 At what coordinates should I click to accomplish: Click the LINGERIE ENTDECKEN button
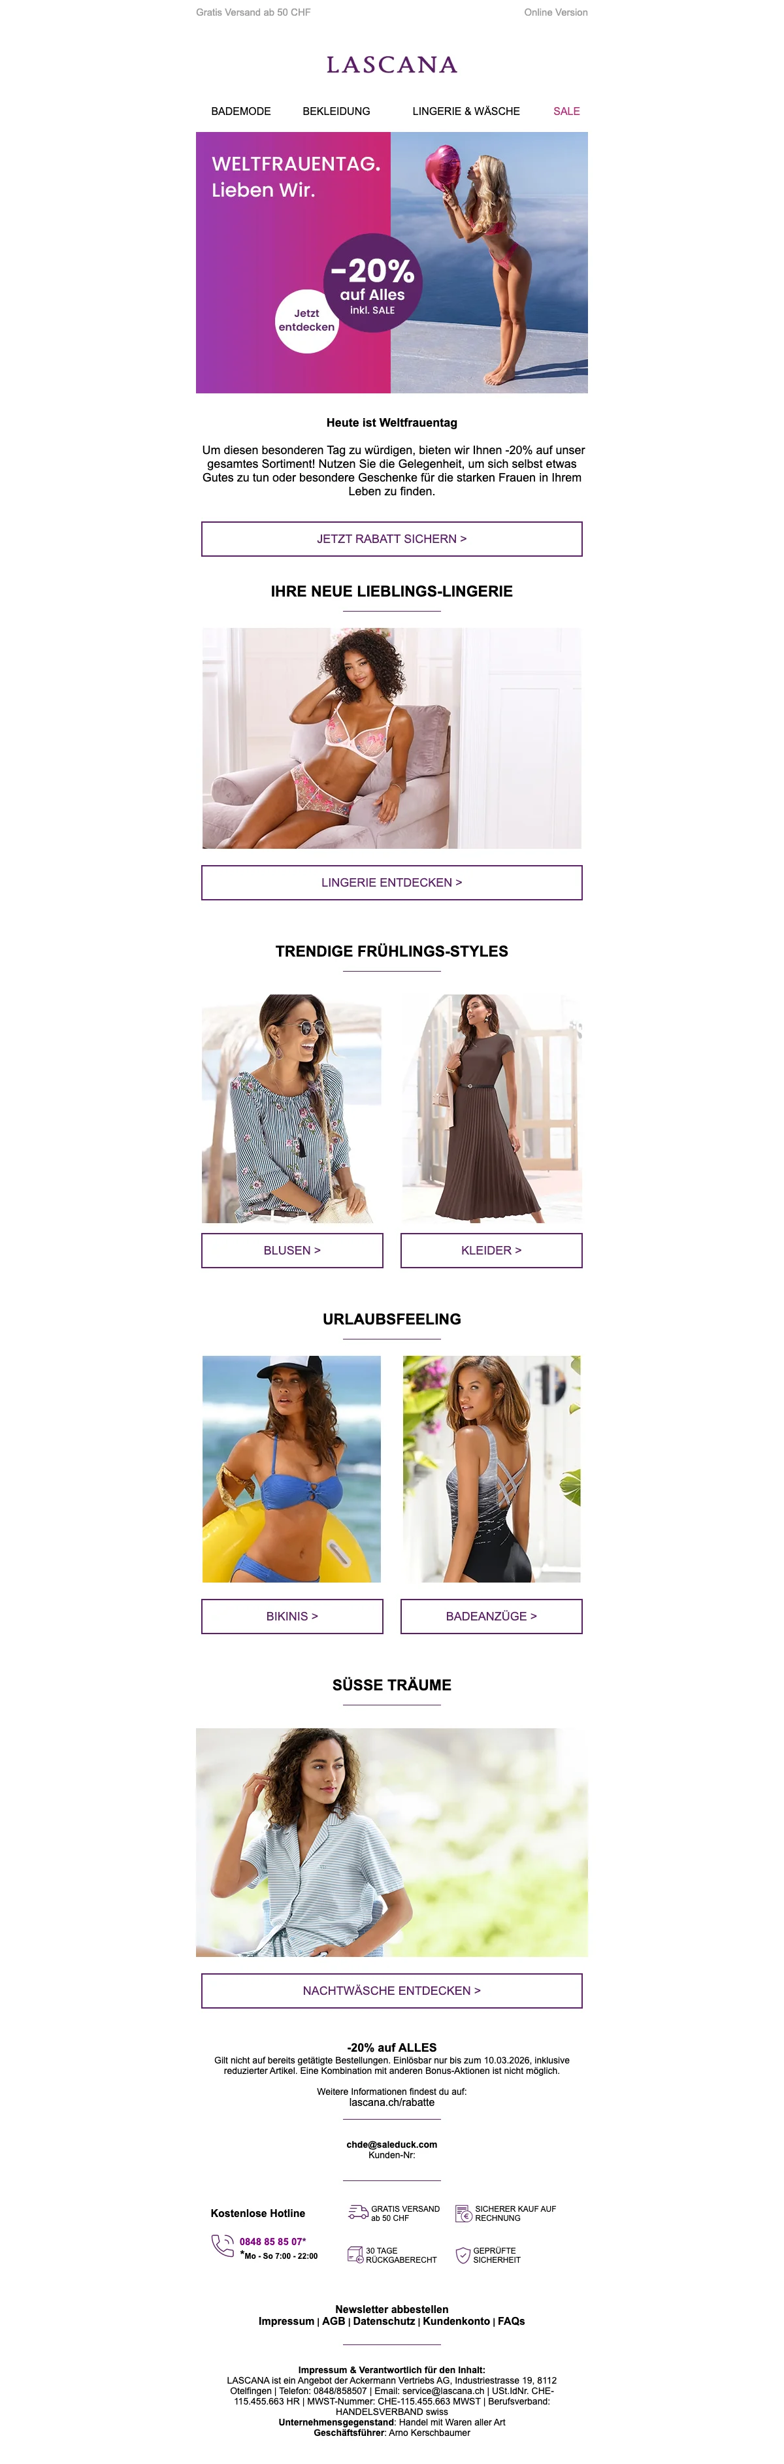pos(392,883)
